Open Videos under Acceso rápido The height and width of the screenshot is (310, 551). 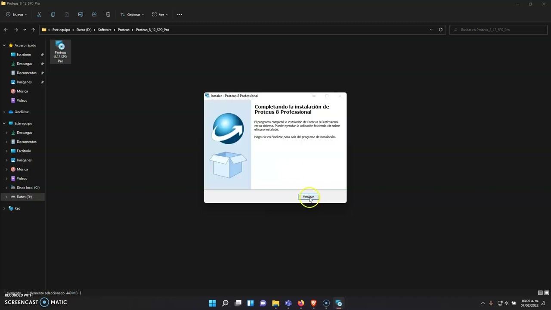coord(22,100)
